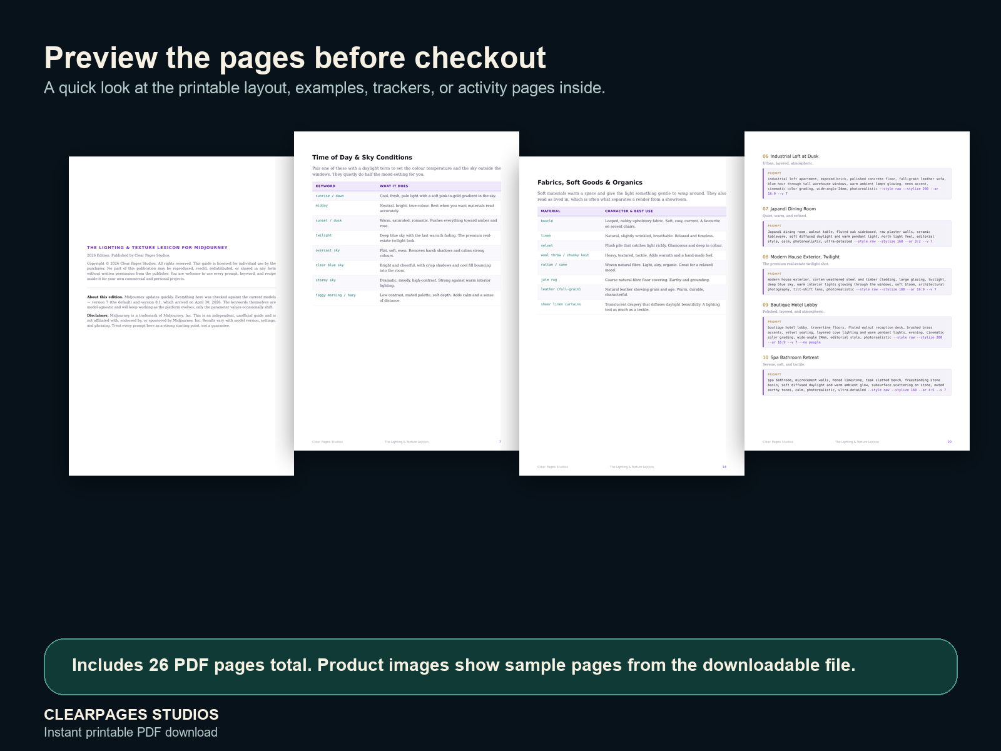Click the '06 Industrial Loft at Dusk' title
The width and height of the screenshot is (1001, 751).
790,156
